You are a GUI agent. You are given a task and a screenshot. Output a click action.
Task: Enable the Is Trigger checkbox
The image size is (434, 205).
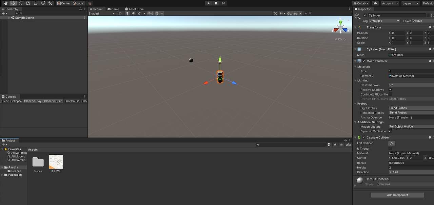(x=390, y=149)
